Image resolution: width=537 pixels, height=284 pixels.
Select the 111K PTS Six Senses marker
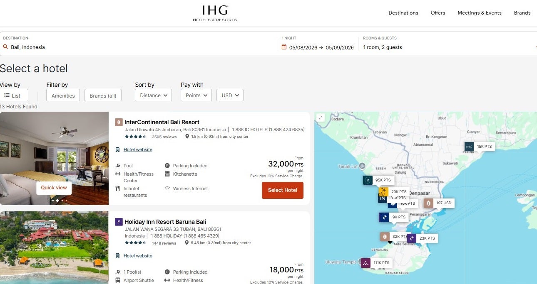376,263
